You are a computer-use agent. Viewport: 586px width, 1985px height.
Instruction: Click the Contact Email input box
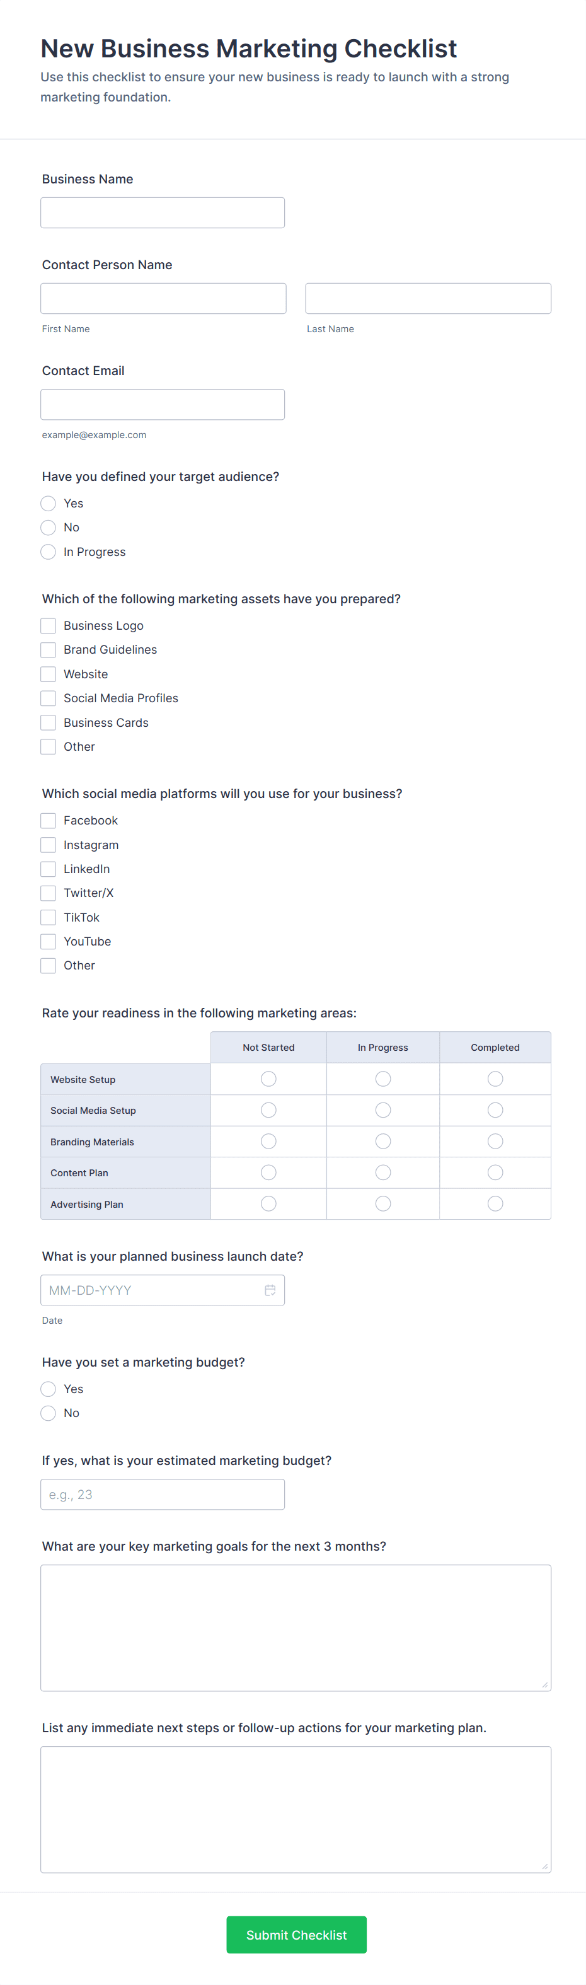(163, 405)
